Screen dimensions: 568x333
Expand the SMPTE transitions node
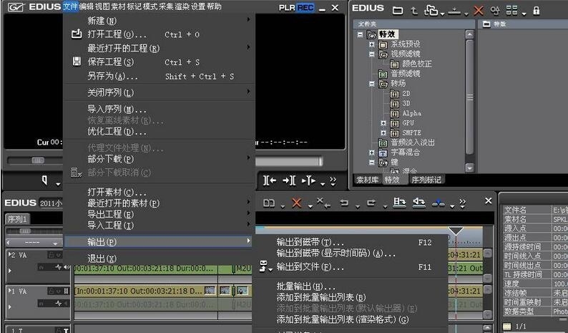tap(383, 132)
